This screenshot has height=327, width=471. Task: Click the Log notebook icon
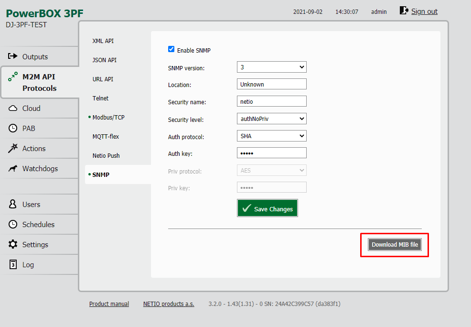12,264
